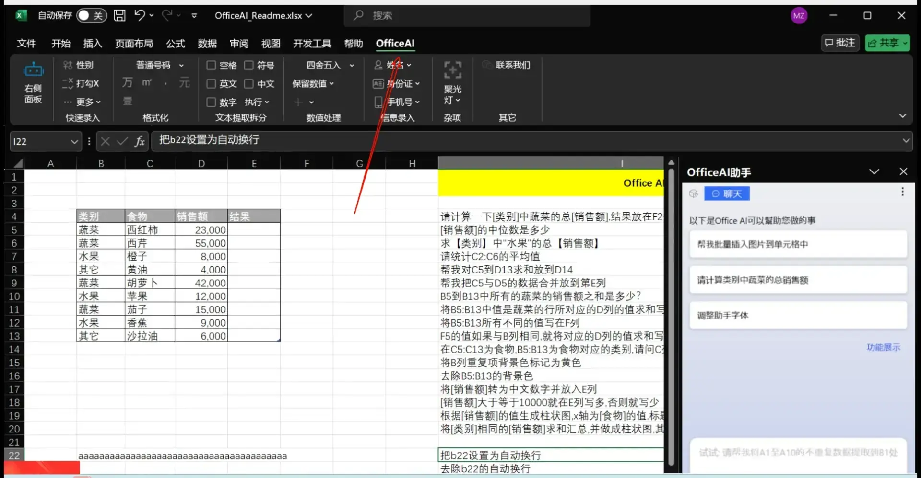Expand the 四舍五入 dropdown

[352, 65]
